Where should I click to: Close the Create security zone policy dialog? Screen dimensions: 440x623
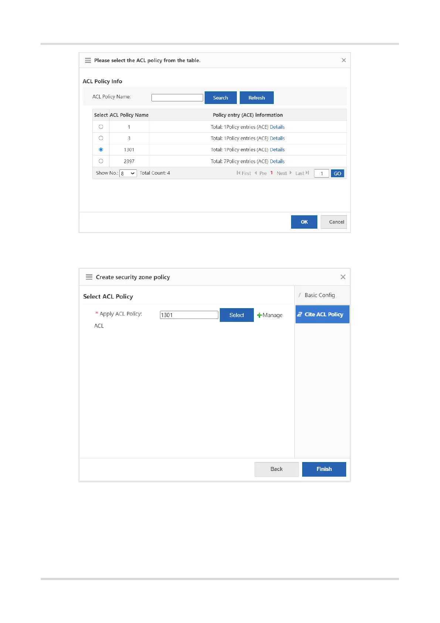(x=343, y=277)
